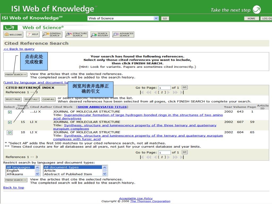Click the top Go to Page input field
This screenshot has height=204, width=272.
[x=164, y=88]
